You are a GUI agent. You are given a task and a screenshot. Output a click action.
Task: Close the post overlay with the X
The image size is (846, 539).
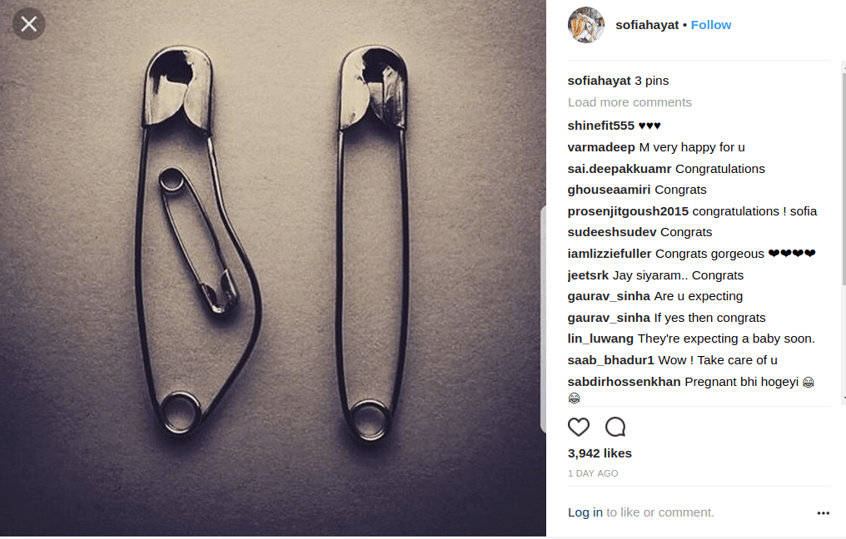28,24
